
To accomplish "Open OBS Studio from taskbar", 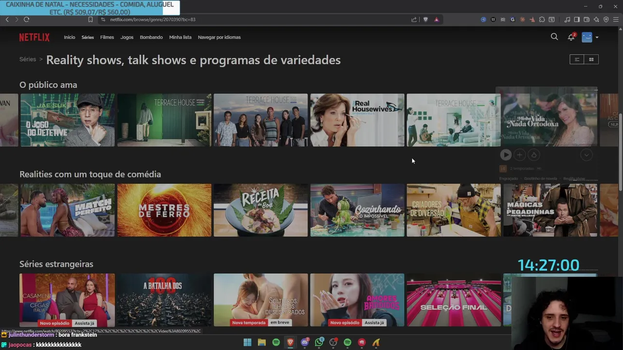I will [x=333, y=343].
